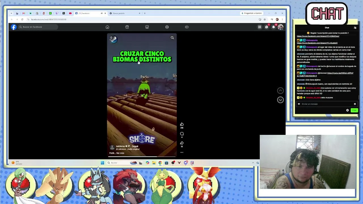Like the reel with thumbs-up icon
Viewport: 363px width, 204px height.
182,124
